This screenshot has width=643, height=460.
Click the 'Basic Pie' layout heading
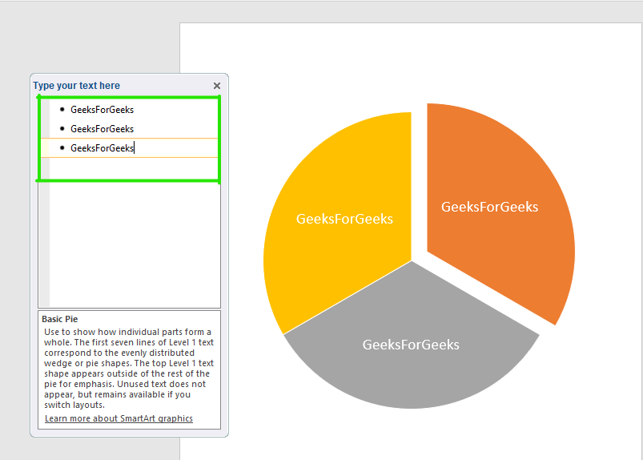[x=59, y=319]
